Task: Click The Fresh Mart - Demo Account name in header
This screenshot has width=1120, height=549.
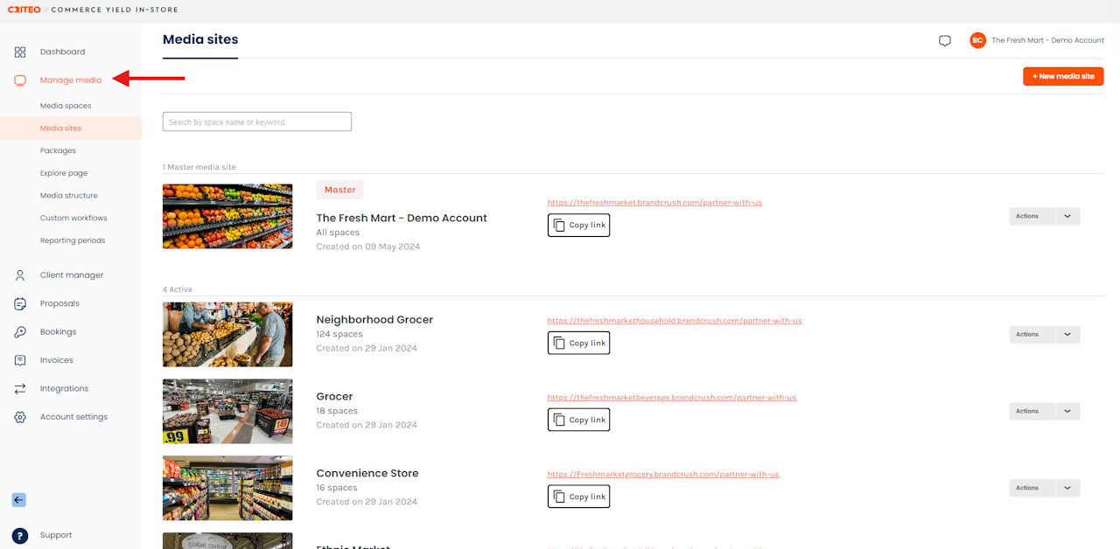Action: click(x=1048, y=40)
